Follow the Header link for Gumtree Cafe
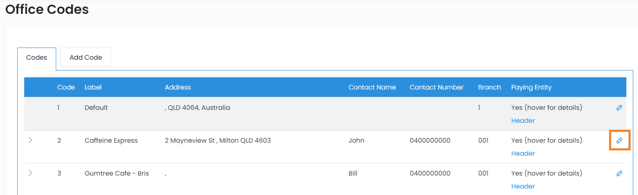The height and width of the screenshot is (195, 638). click(x=523, y=186)
